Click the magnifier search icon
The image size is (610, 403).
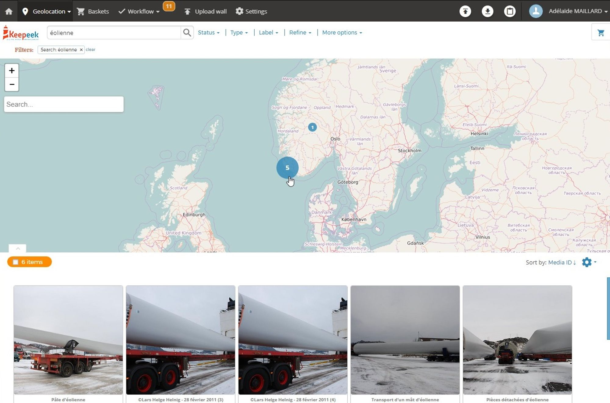coord(187,33)
